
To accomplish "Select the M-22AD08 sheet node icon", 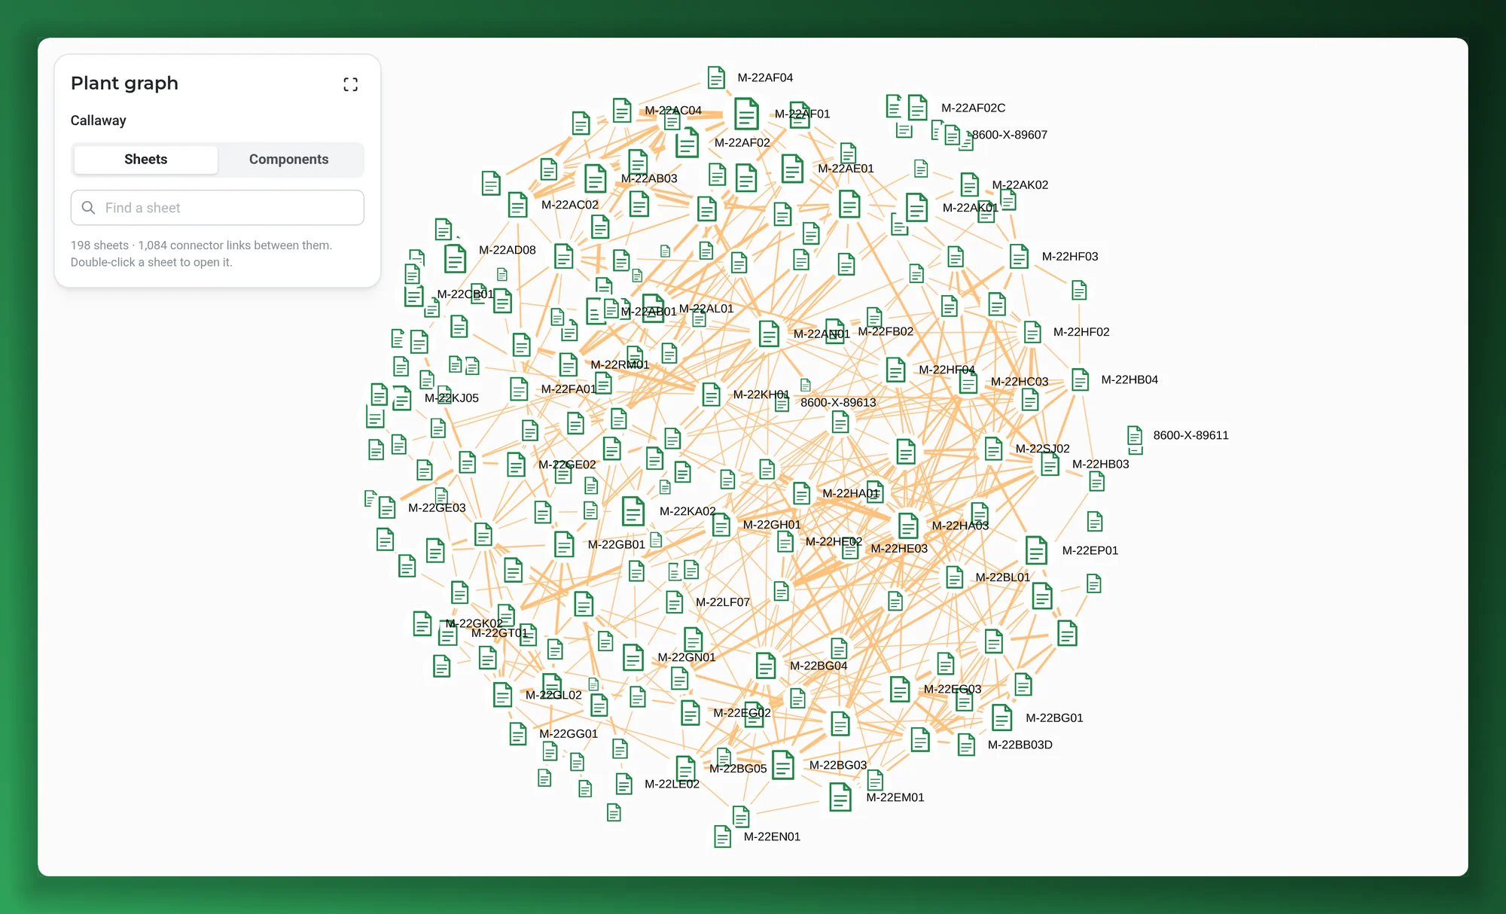I will [x=455, y=259].
